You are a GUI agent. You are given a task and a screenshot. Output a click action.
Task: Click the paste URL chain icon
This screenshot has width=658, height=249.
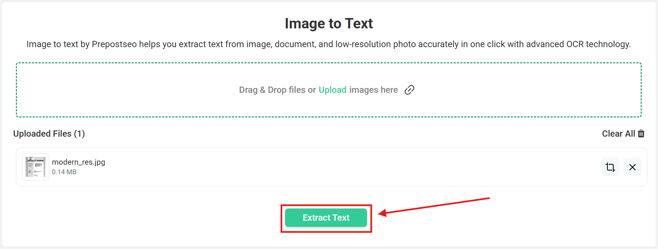click(409, 90)
